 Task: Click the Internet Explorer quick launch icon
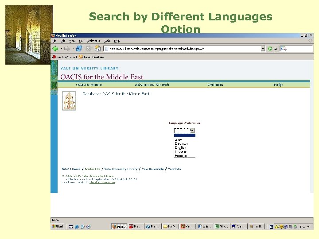coord(77,227)
